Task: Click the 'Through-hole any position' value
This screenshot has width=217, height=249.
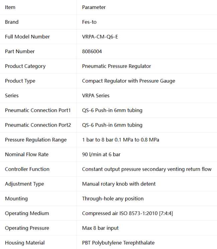Action: pos(113,199)
